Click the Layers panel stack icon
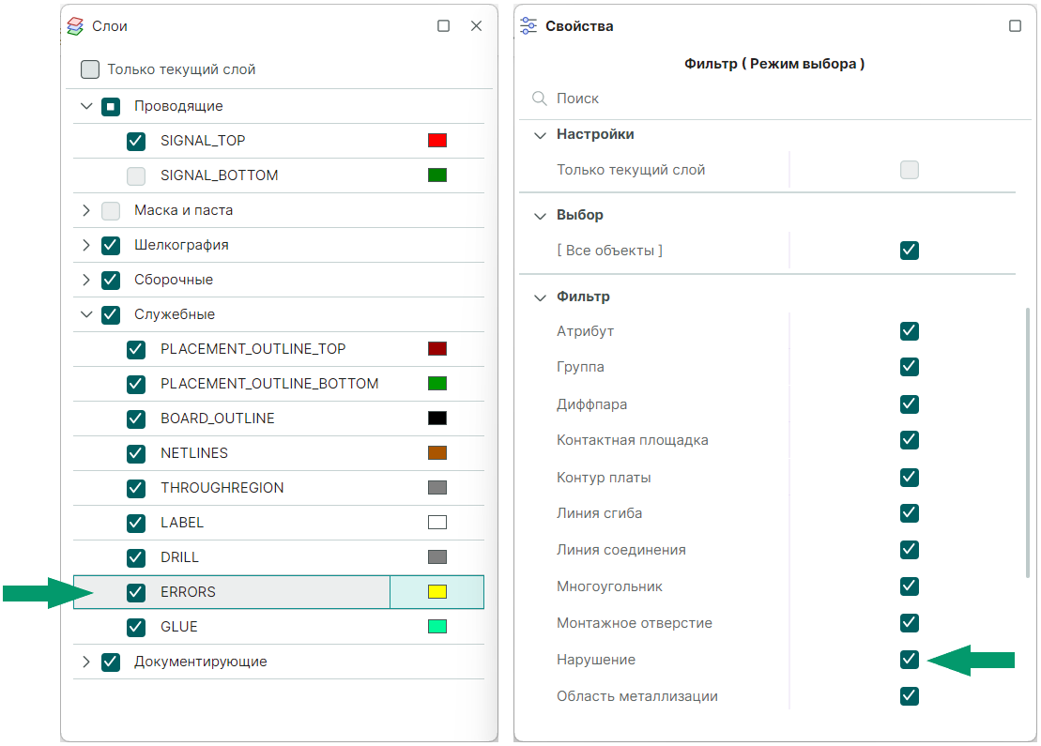 [x=76, y=26]
